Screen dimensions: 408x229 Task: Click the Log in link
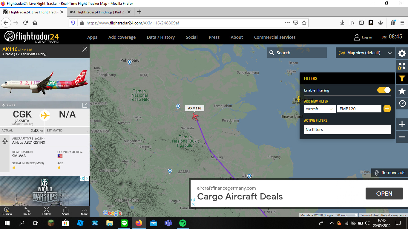click(x=363, y=37)
